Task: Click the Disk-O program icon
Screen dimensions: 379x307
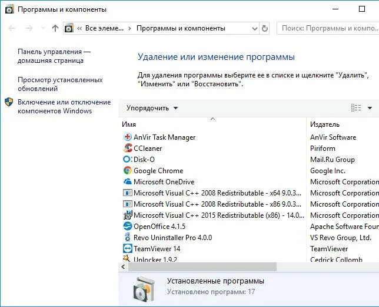Action: (127, 159)
